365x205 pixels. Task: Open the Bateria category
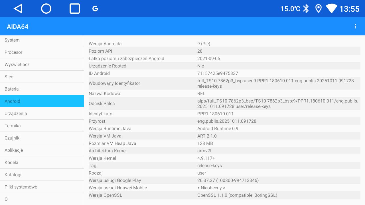coord(42,89)
